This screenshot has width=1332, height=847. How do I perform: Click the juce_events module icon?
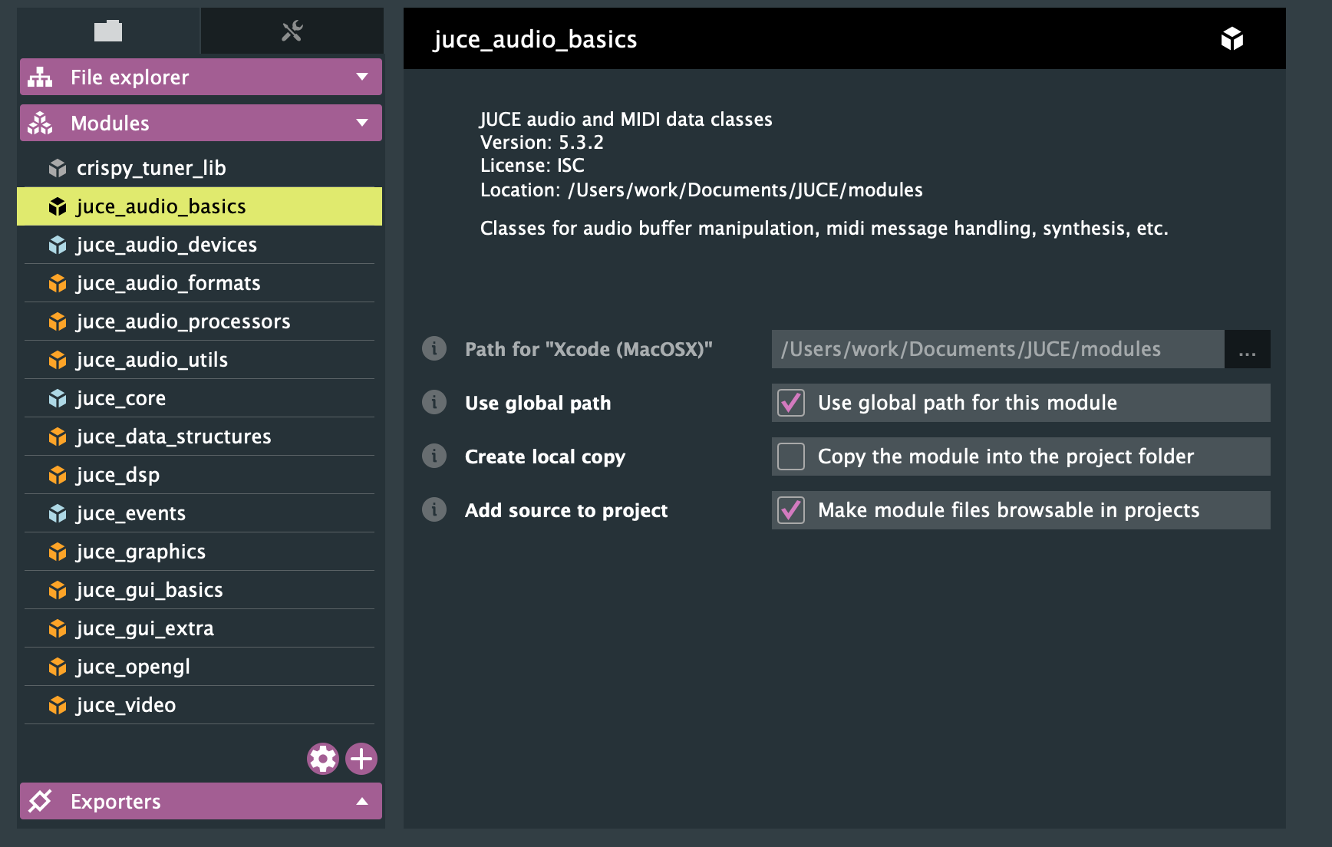pyautogui.click(x=58, y=513)
